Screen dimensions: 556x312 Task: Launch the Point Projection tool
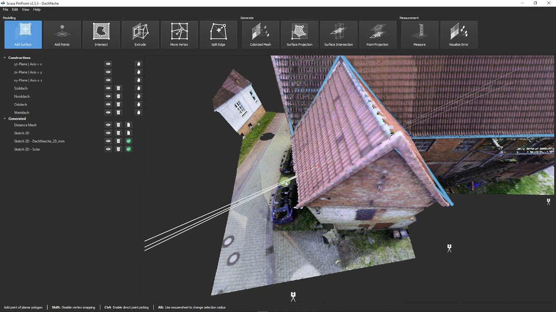tap(378, 35)
